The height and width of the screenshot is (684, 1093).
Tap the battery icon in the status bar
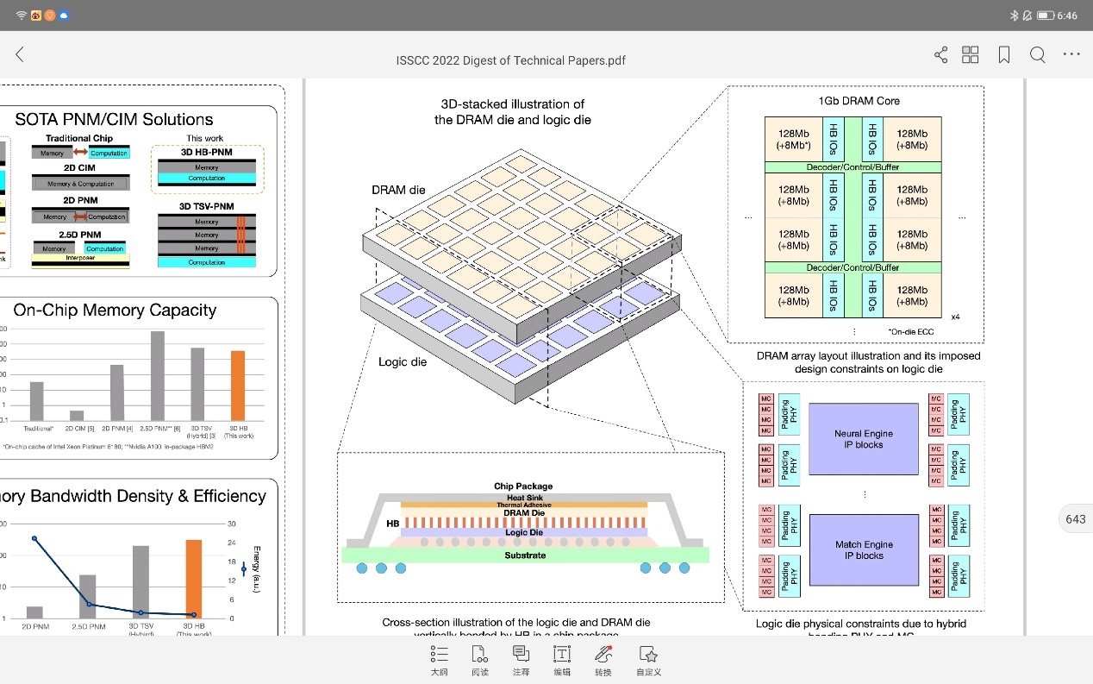pyautogui.click(x=1045, y=16)
